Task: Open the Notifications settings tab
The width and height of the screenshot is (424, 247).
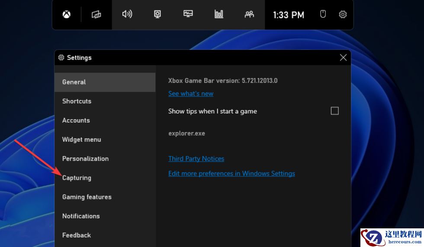Action: (105, 216)
